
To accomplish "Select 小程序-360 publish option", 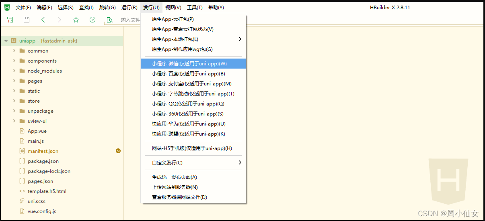I will click(193, 114).
